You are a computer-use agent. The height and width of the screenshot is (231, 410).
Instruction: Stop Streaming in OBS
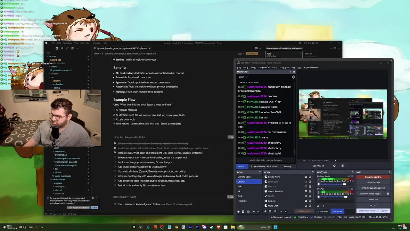pos(373,177)
